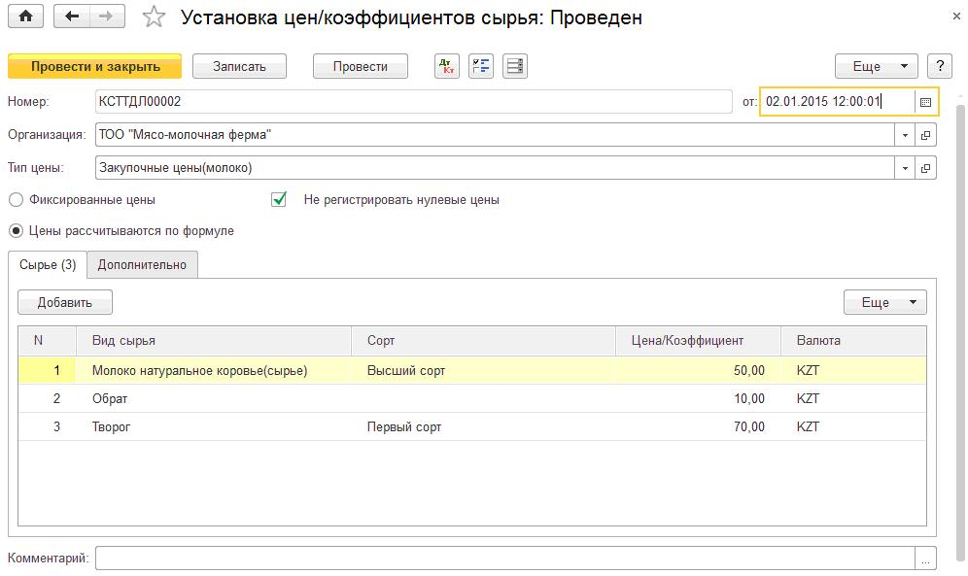Expand the Организация dropdown list
The image size is (968, 576).
pos(905,135)
